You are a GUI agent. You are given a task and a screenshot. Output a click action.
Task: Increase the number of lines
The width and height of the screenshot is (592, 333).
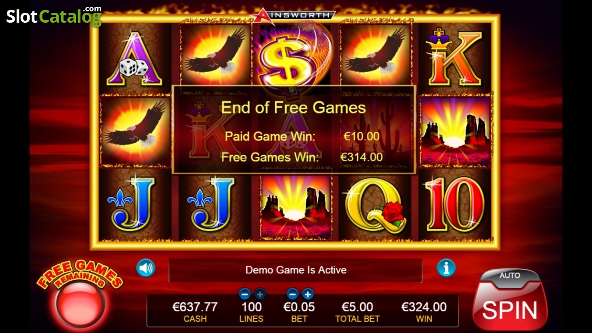260,294
